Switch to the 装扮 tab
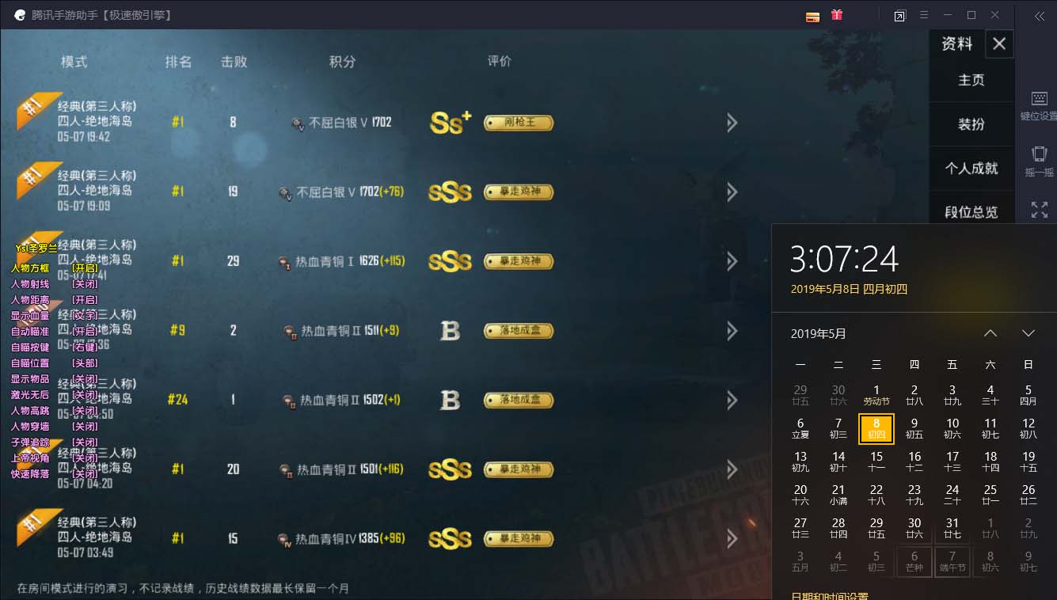Screen dimensions: 1057x600 [x=971, y=124]
